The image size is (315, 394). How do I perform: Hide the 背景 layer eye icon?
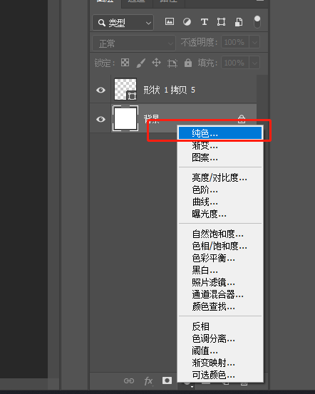pos(100,119)
